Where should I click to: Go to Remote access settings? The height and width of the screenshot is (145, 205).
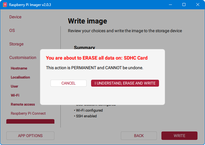pyautogui.click(x=23, y=104)
